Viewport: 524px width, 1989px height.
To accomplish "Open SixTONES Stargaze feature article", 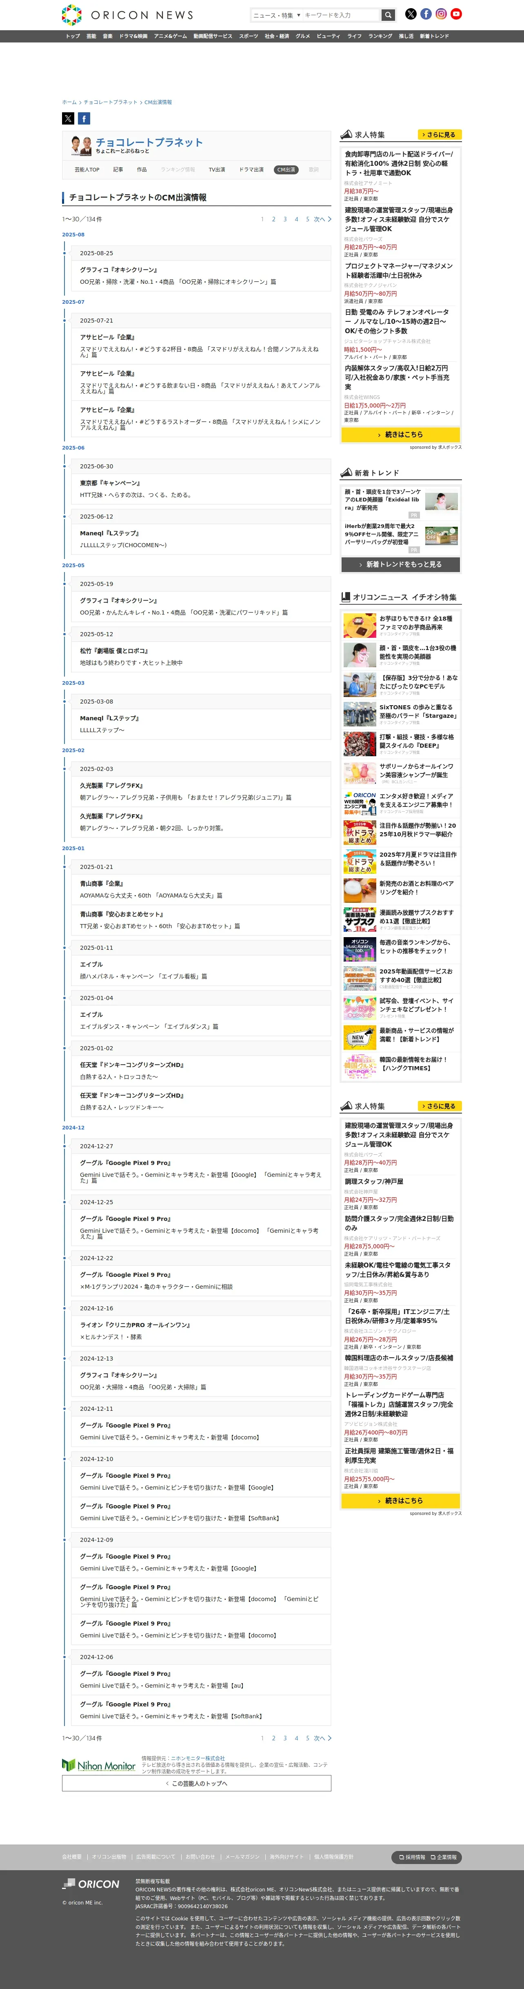I will (x=400, y=714).
